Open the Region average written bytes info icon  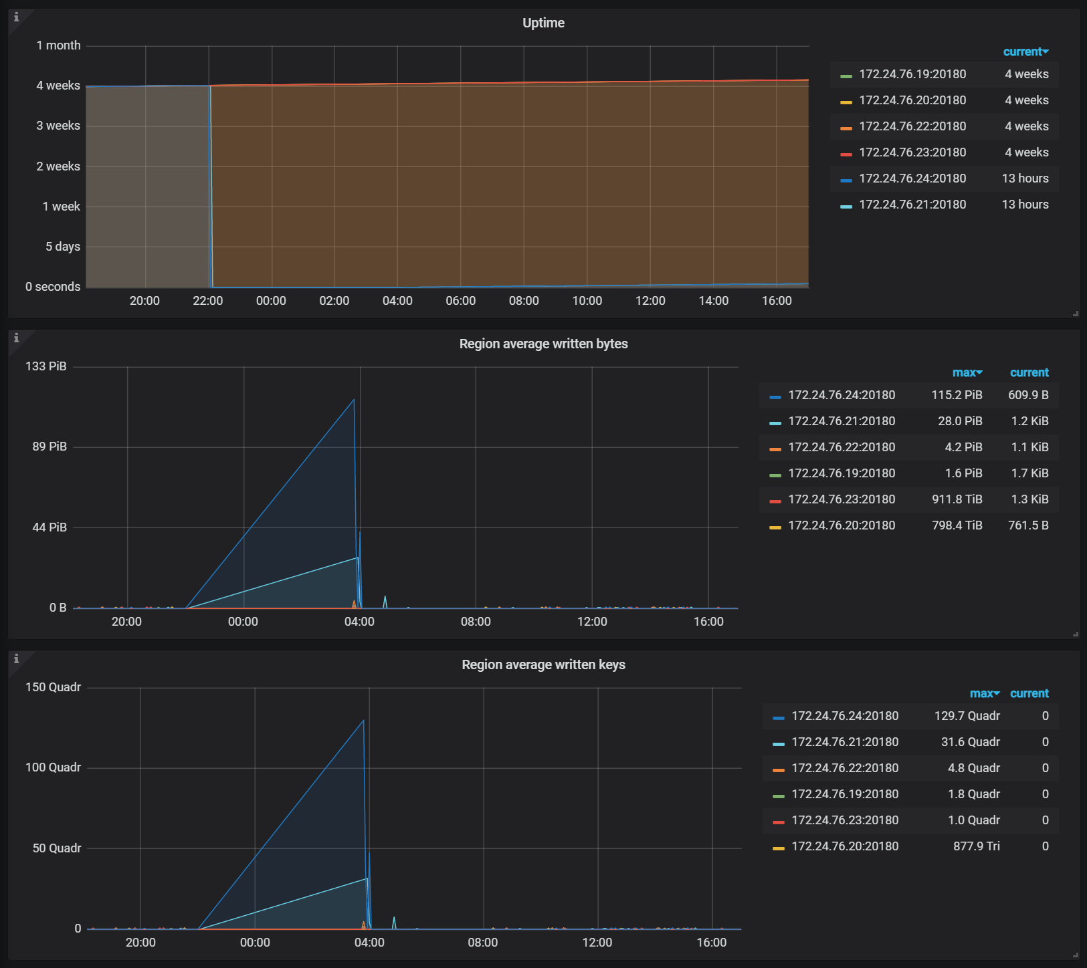coord(16,338)
